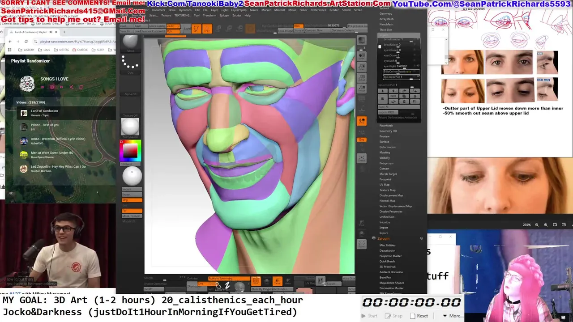573x322 pixels.
Task: Toggle the Xyz rotation button
Action: pos(361,140)
